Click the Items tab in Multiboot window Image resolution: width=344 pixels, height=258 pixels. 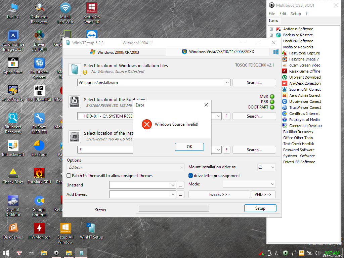point(273,20)
